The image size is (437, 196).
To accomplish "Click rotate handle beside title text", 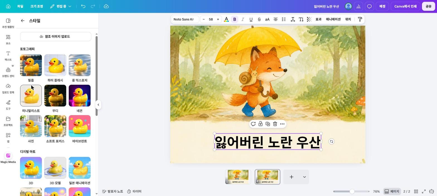I will tap(331, 142).
